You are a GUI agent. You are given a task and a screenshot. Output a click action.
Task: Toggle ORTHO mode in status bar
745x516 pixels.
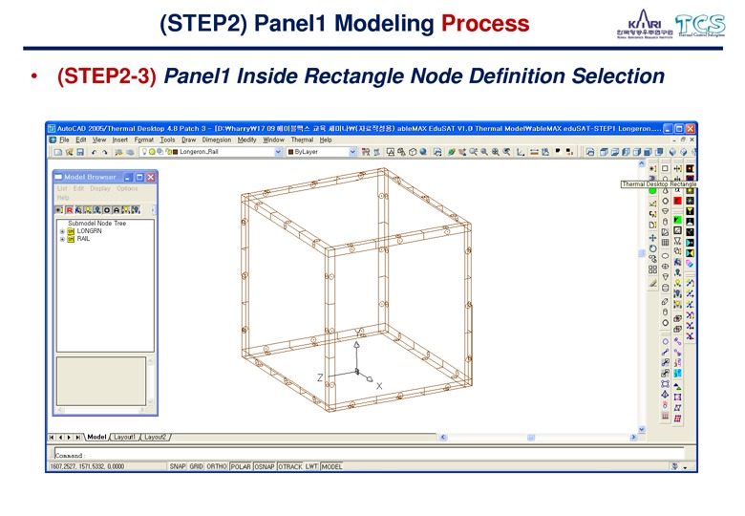pos(217,466)
